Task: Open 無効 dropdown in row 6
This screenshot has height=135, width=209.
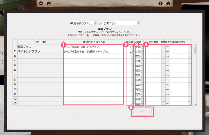Action: 142,71
